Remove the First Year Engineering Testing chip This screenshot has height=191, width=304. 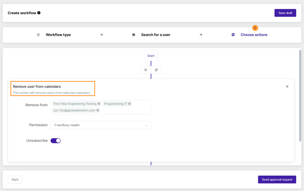[x=99, y=104]
